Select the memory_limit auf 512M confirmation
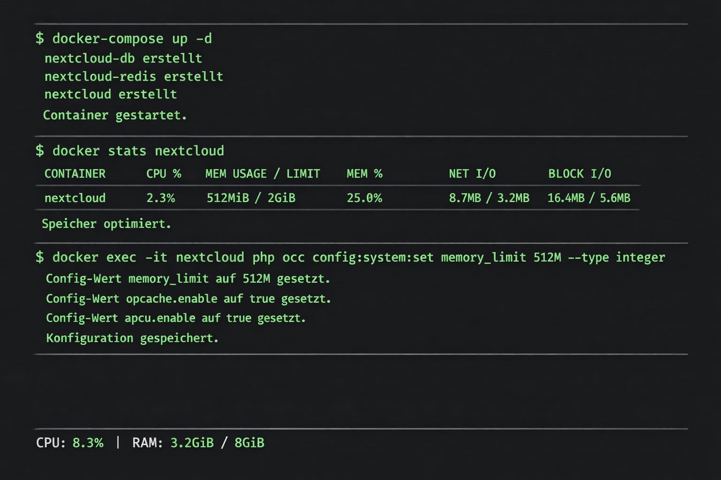The width and height of the screenshot is (721, 480). (x=188, y=278)
